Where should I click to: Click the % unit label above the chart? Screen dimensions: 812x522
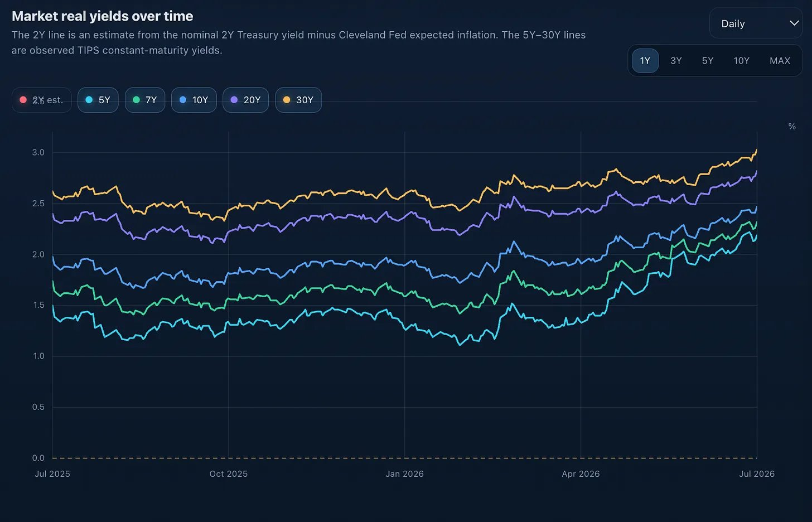click(x=792, y=127)
